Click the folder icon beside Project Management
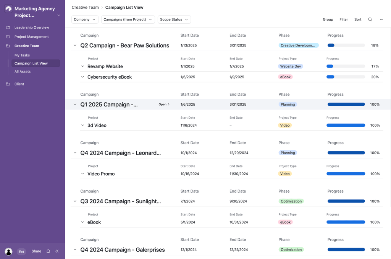The height and width of the screenshot is (259, 391). point(8,37)
